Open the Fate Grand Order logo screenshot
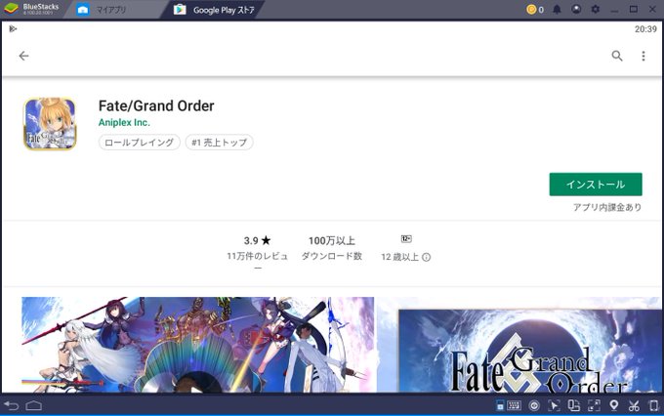The width and height of the screenshot is (664, 416). point(519,345)
